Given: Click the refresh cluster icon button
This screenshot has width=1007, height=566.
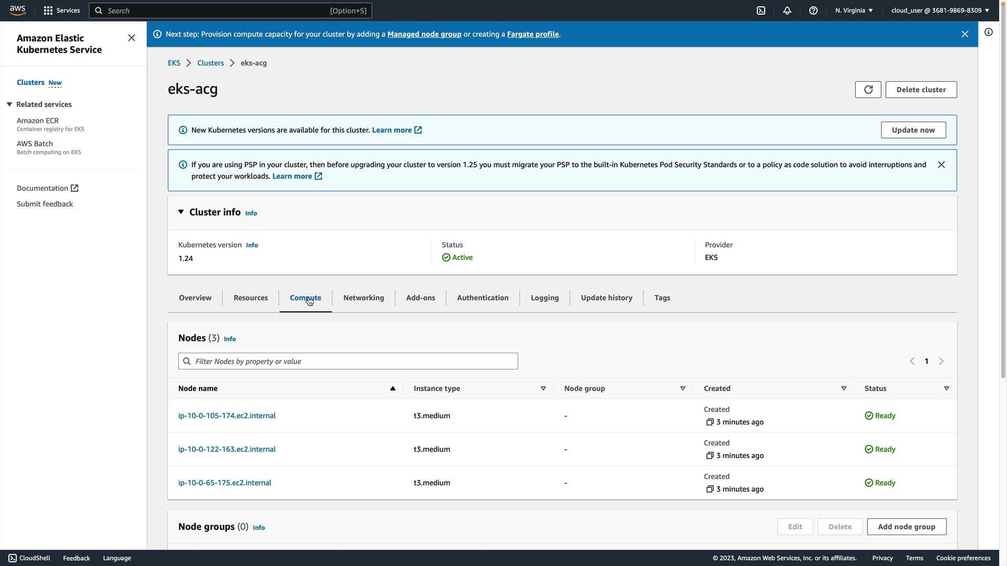Looking at the screenshot, I should (x=868, y=90).
